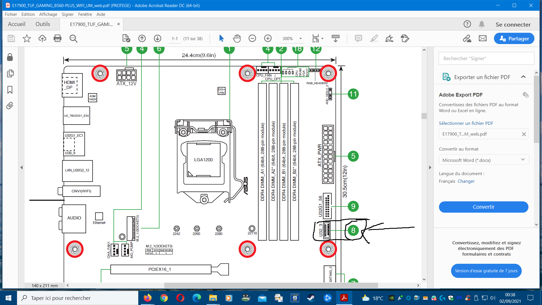
Task: Click the Convertir button
Action: pos(483,207)
